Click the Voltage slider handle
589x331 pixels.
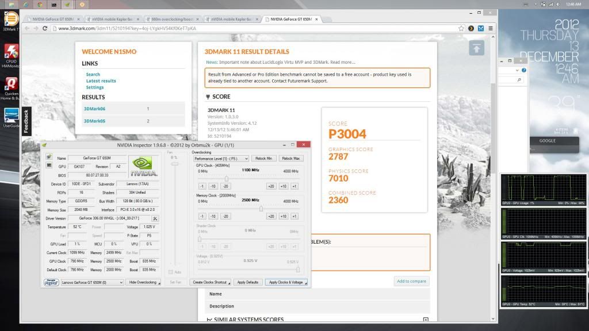point(298,269)
